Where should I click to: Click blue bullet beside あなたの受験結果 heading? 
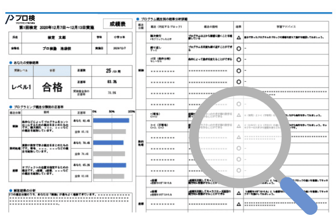(10, 63)
